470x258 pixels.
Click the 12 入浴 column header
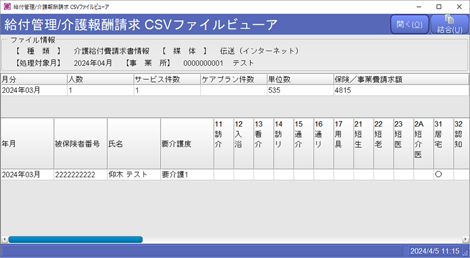(x=244, y=144)
